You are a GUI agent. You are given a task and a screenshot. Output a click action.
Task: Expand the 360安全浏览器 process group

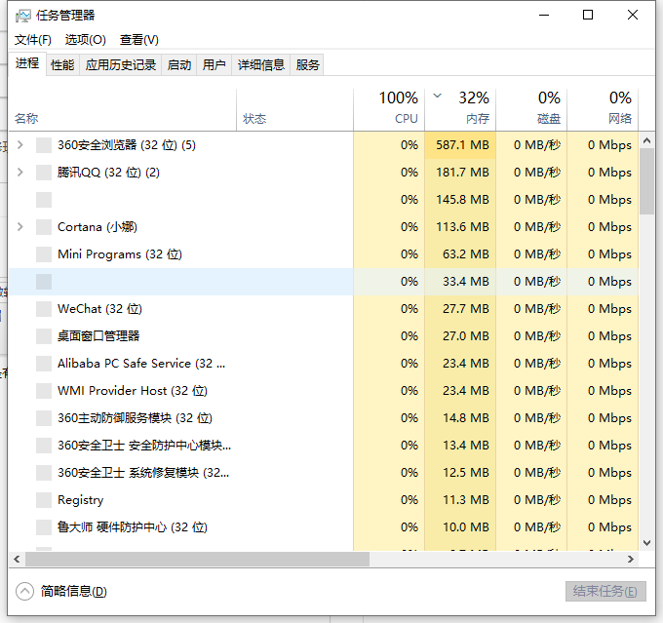click(x=20, y=145)
